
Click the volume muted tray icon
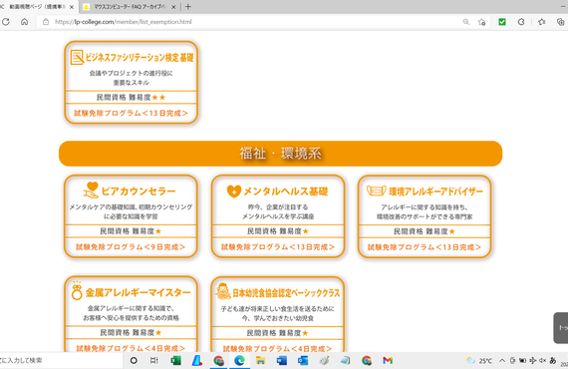pyautogui.click(x=542, y=360)
